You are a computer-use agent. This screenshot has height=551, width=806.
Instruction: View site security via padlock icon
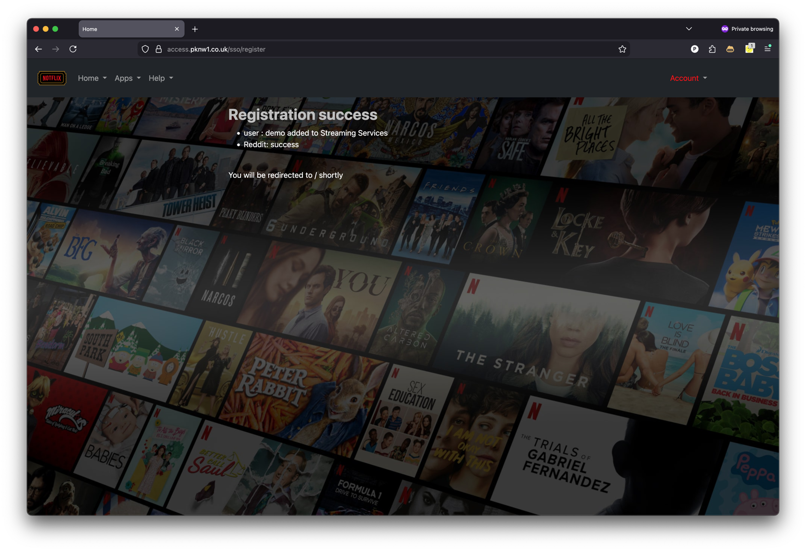[x=159, y=49]
